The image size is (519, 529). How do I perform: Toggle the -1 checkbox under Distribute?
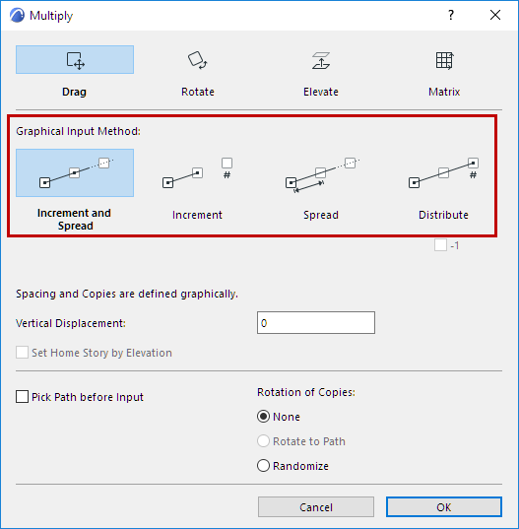(x=440, y=245)
